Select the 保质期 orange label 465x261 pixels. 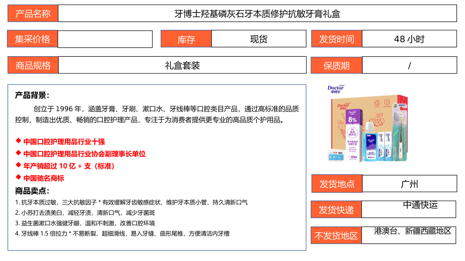336,65
